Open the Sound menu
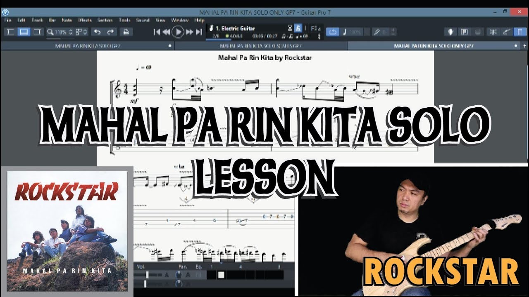 tap(143, 20)
